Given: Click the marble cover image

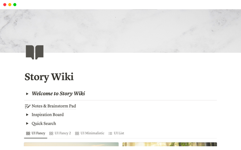Looking at the screenshot, I should tap(120, 31).
